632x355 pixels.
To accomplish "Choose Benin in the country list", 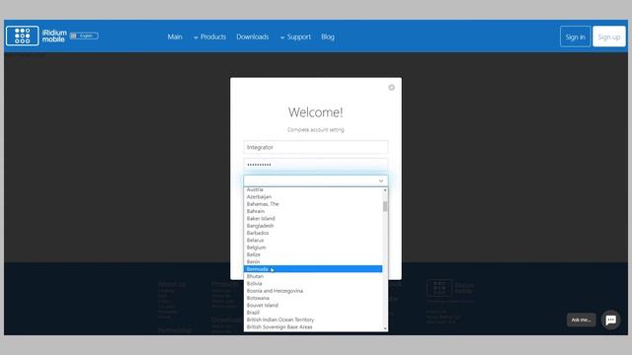I will coord(313,261).
